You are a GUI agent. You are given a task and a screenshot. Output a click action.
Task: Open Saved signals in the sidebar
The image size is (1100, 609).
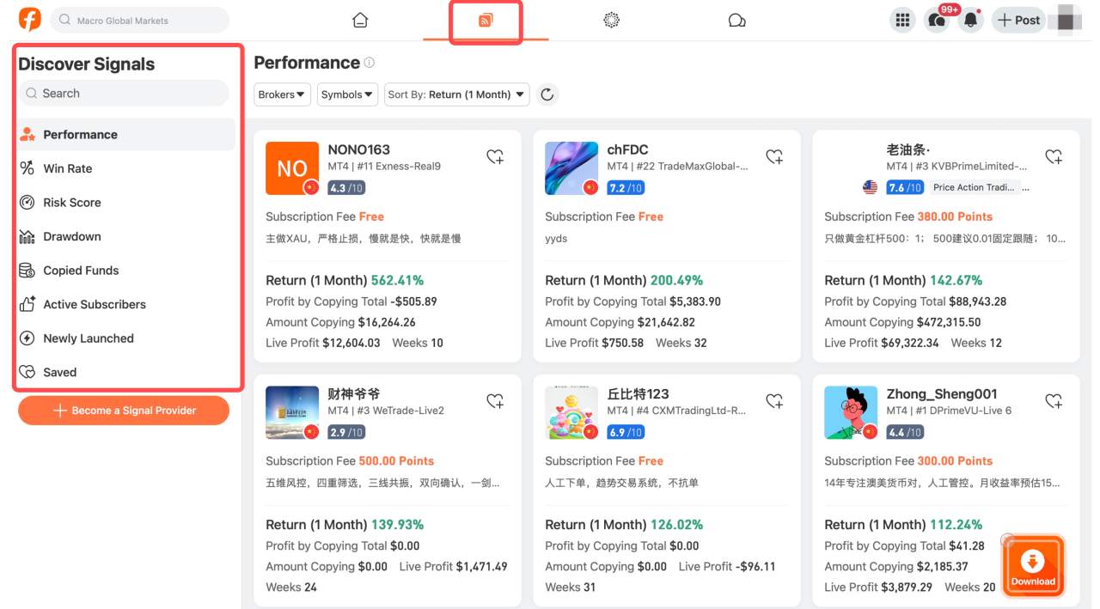(126, 372)
